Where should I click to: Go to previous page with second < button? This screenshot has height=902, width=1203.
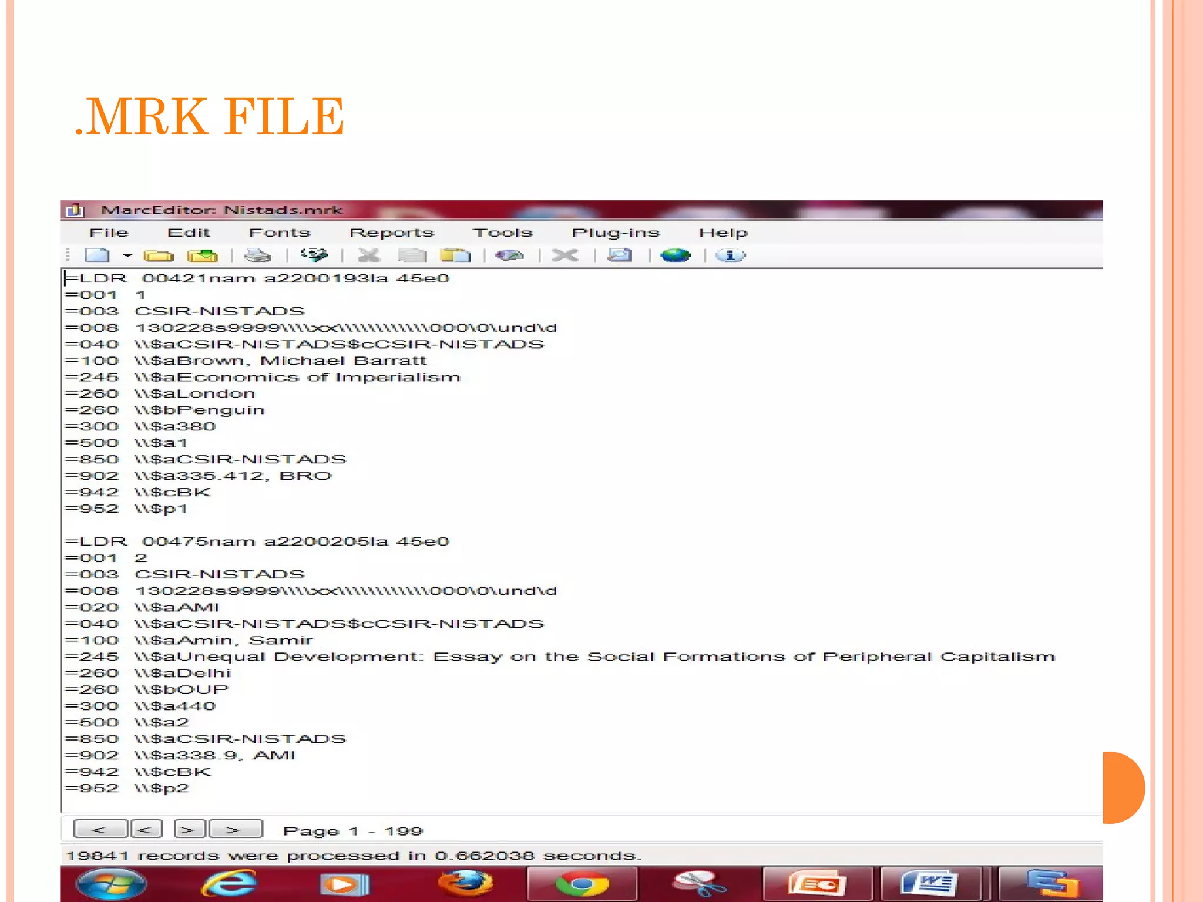pos(146,829)
